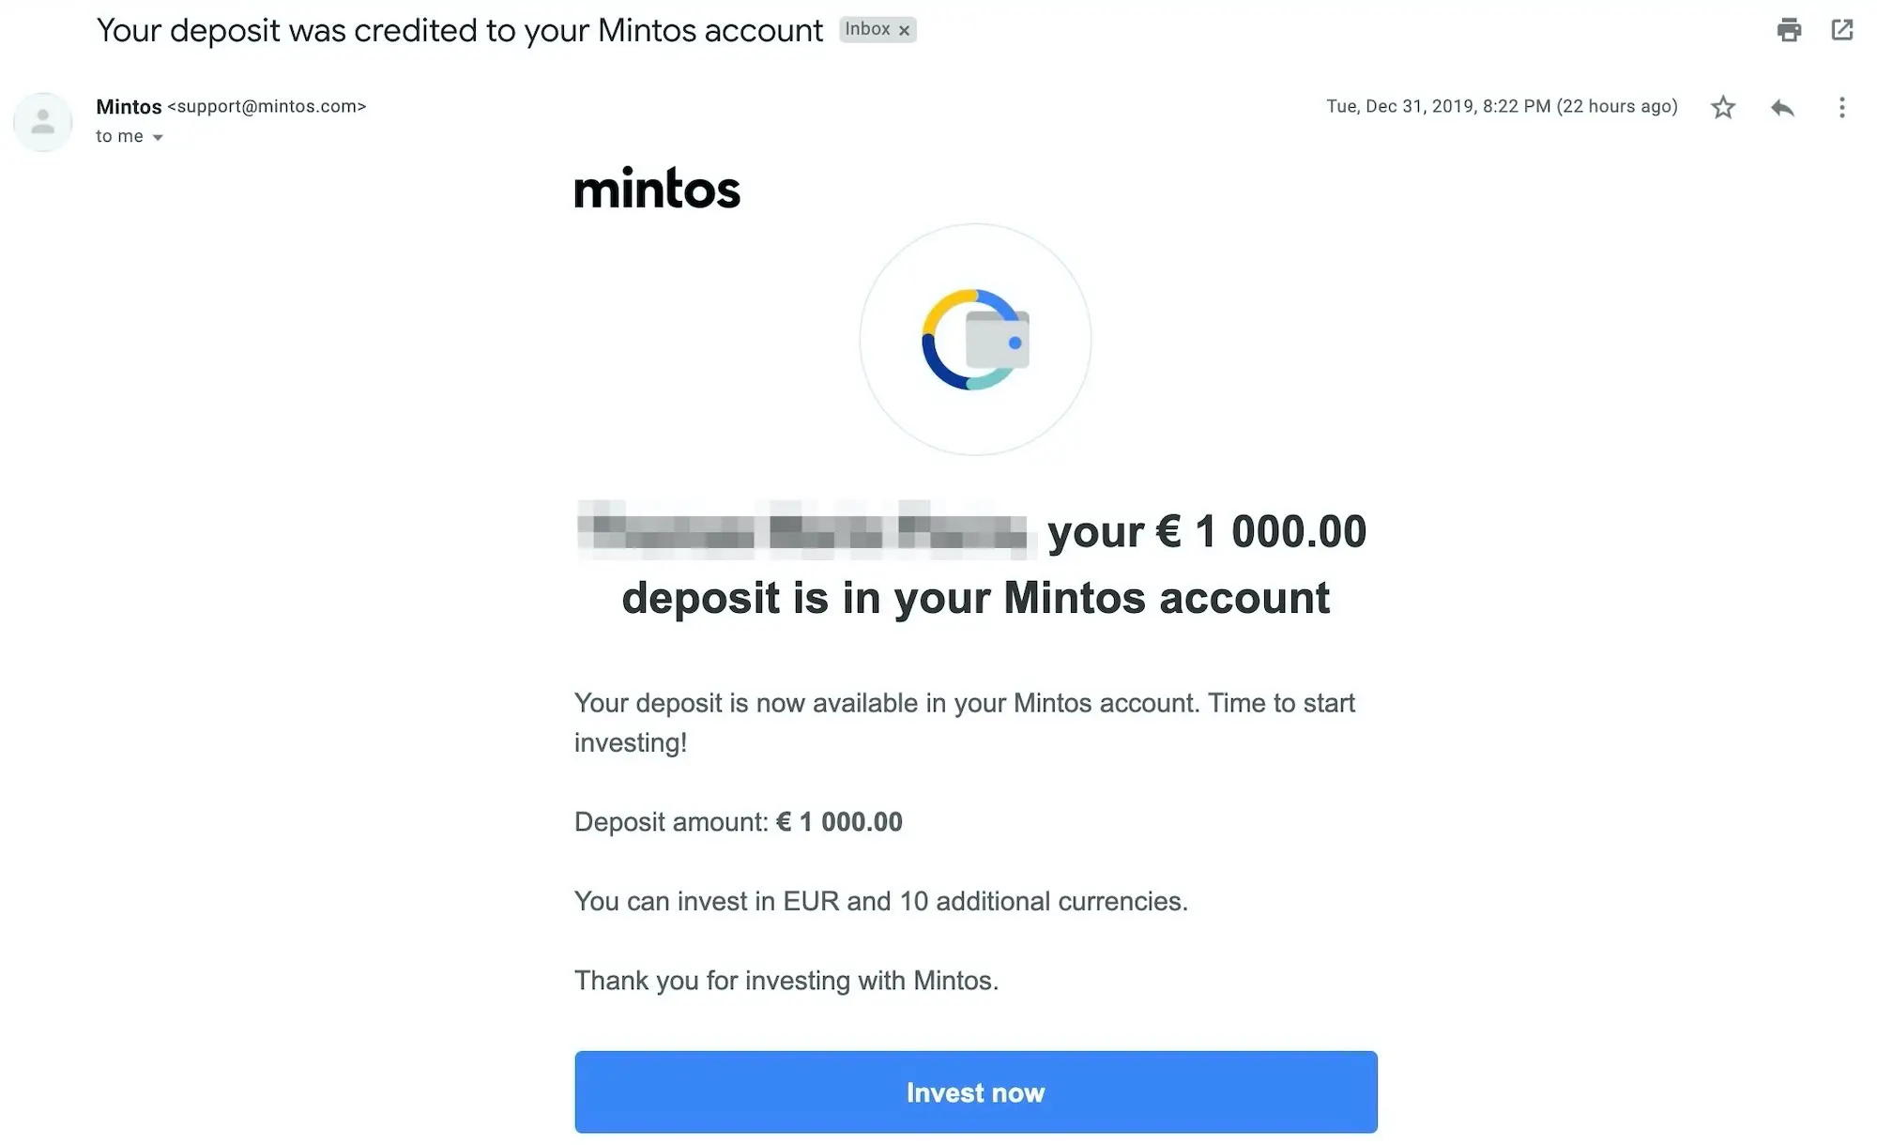This screenshot has height=1145, width=1877.
Task: Click 'deposit is in your Mintos account' heading
Action: click(x=976, y=598)
